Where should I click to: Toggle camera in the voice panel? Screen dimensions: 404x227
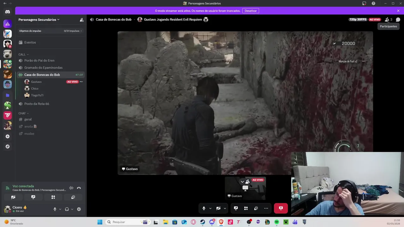[13, 197]
